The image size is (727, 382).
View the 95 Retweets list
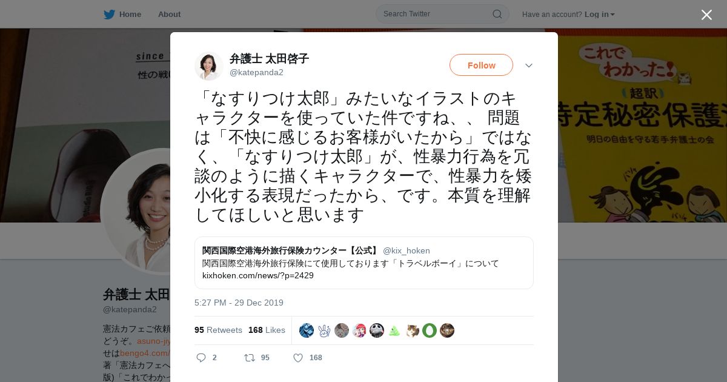click(218, 330)
